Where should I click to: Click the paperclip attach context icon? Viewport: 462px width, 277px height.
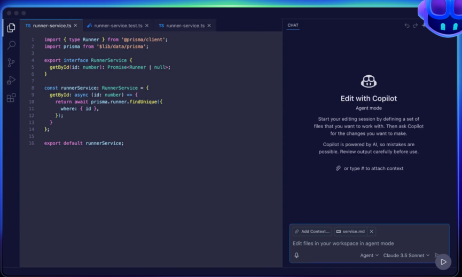(x=338, y=168)
